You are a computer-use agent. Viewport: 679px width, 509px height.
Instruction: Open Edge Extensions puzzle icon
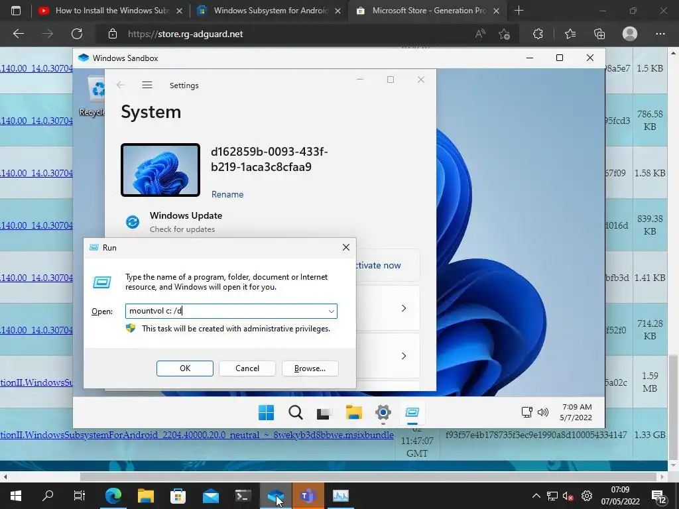click(x=538, y=34)
